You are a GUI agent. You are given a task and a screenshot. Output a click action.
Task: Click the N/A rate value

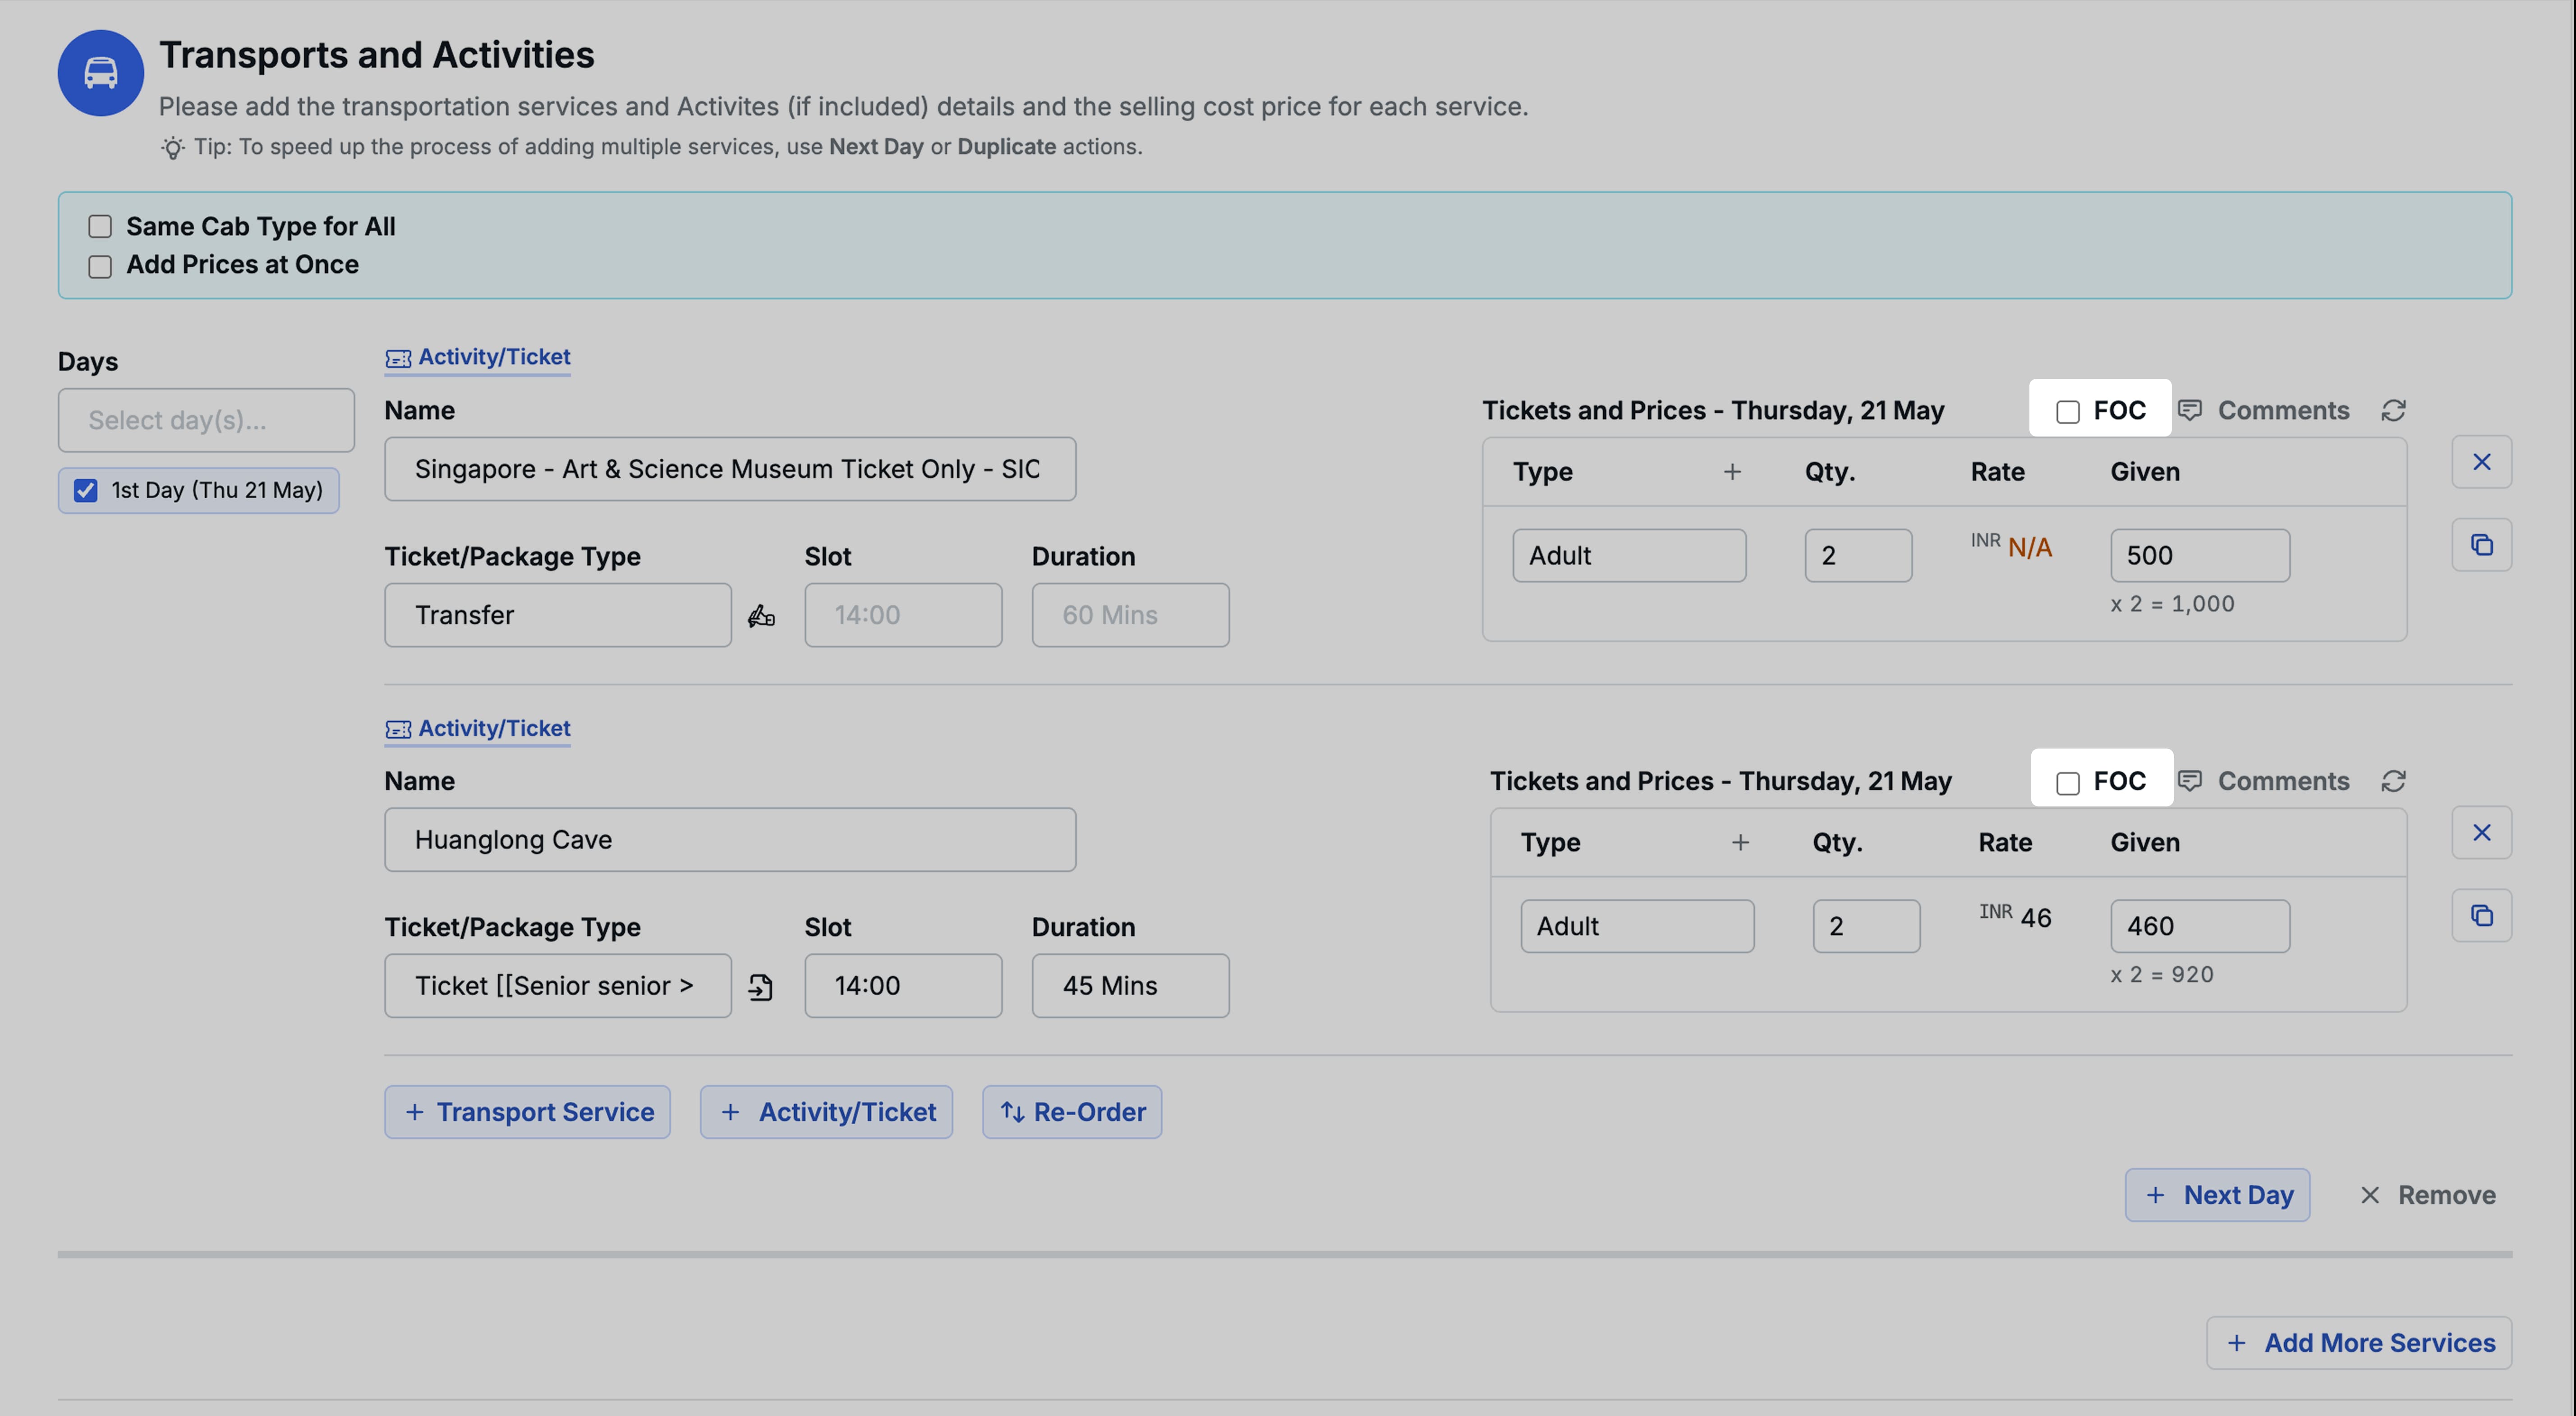pyautogui.click(x=2029, y=548)
